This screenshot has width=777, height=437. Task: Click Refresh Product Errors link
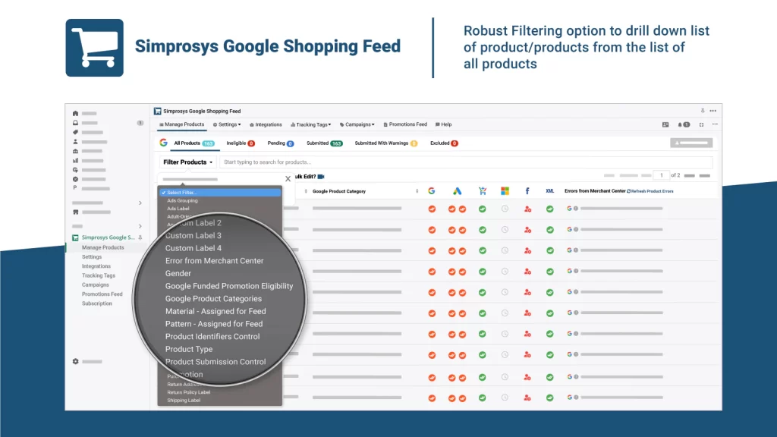coord(651,191)
